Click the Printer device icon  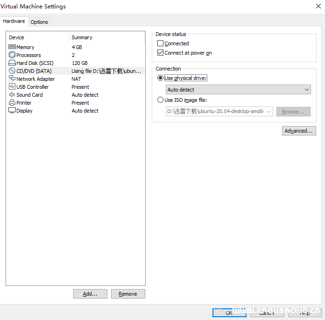coord(12,103)
